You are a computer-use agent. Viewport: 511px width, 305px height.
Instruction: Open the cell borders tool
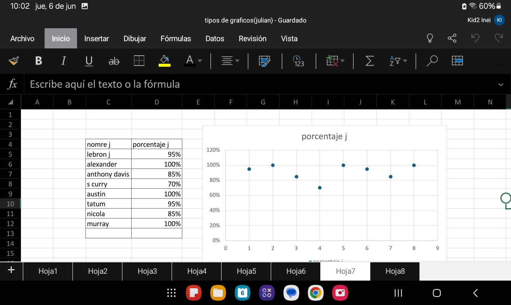tap(139, 61)
